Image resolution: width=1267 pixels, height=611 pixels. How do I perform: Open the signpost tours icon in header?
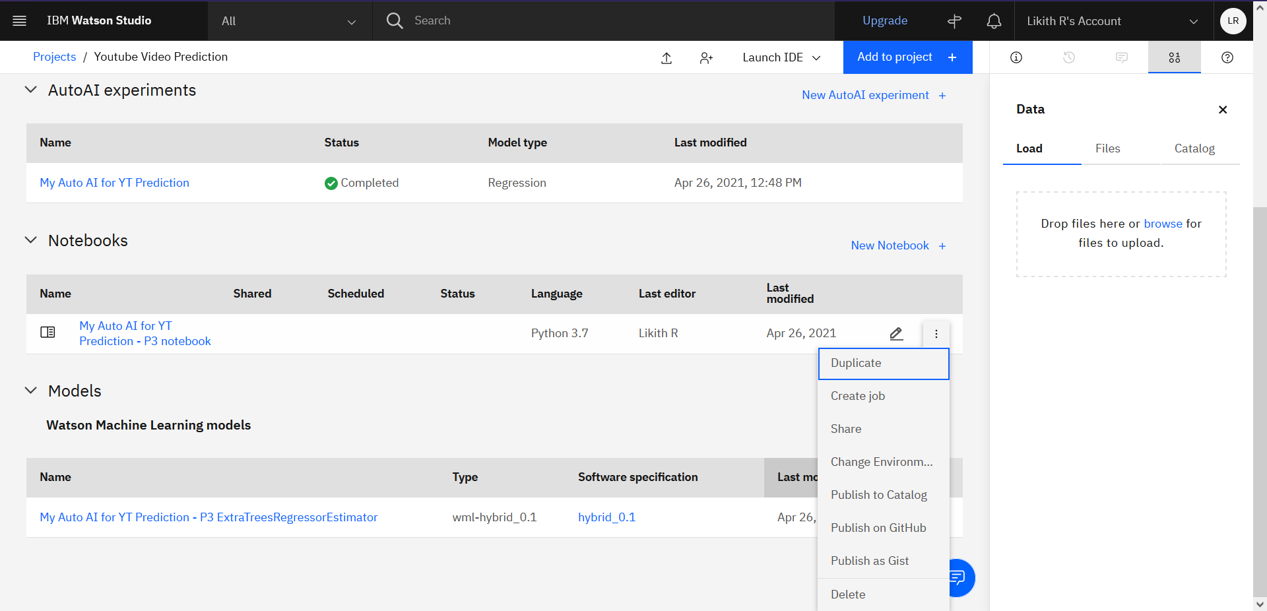pos(954,21)
